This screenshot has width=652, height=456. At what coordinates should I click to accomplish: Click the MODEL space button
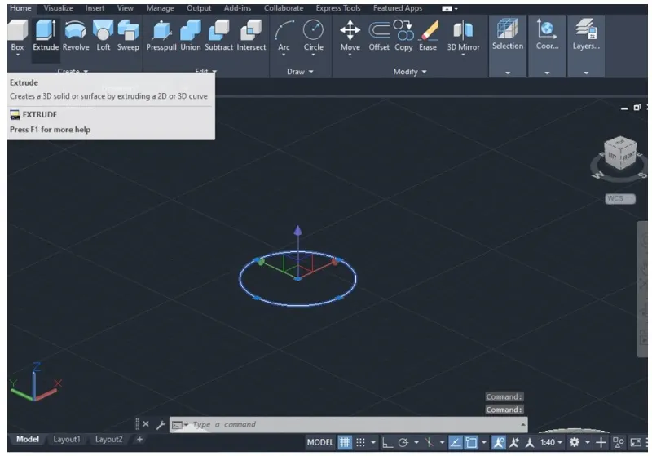pyautogui.click(x=319, y=442)
